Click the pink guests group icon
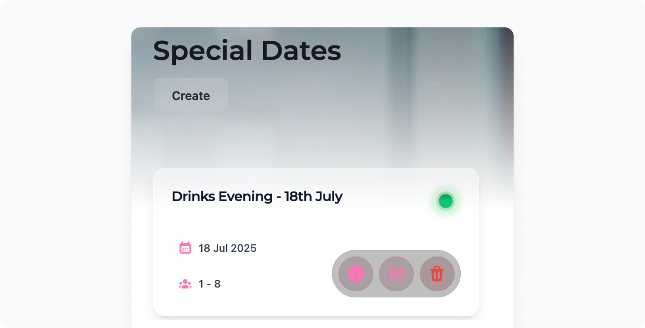 [185, 284]
